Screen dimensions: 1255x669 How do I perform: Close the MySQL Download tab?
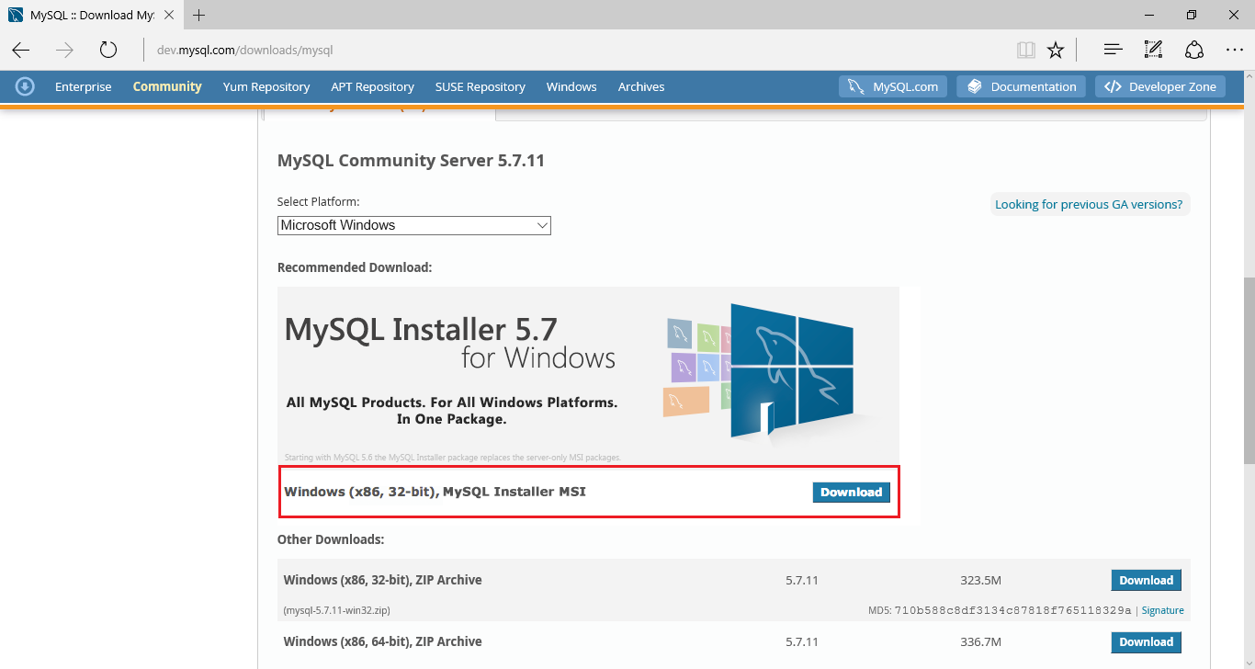tap(170, 15)
